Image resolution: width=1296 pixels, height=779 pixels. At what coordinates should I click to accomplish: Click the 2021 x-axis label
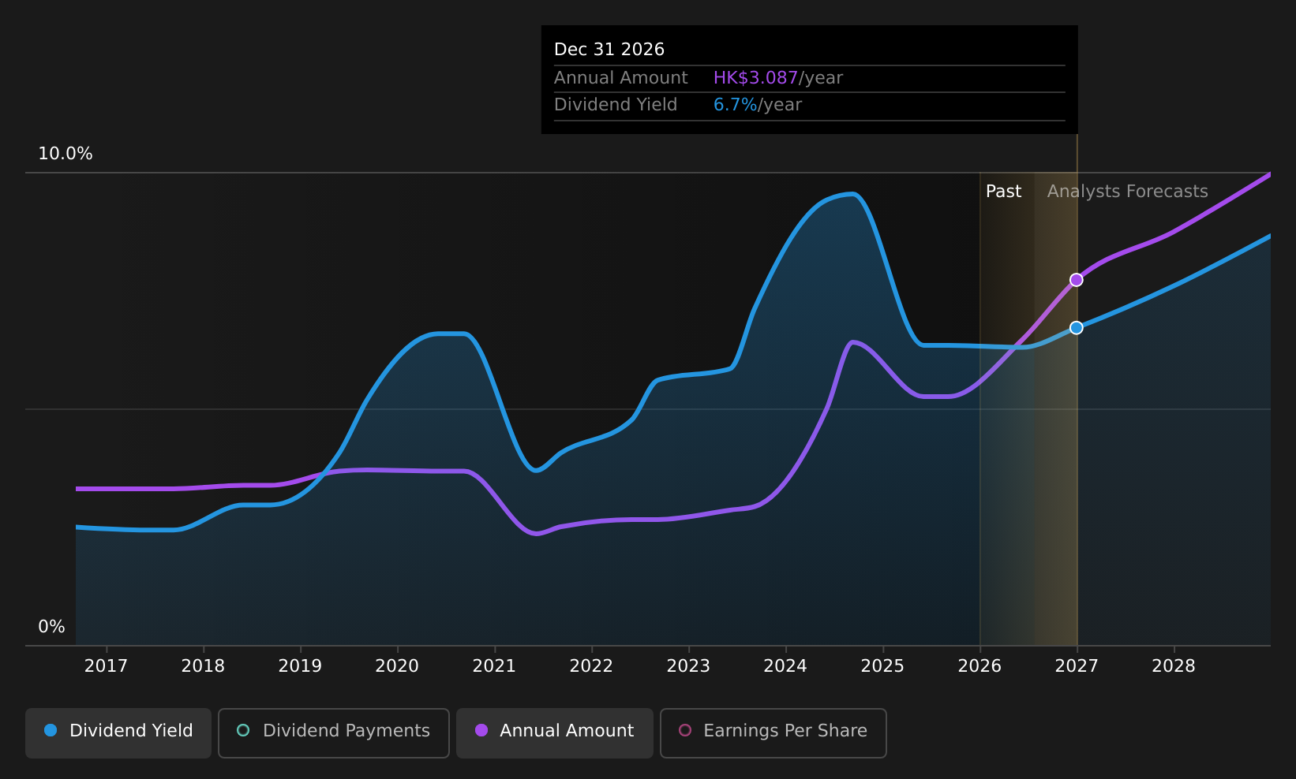pyautogui.click(x=494, y=666)
